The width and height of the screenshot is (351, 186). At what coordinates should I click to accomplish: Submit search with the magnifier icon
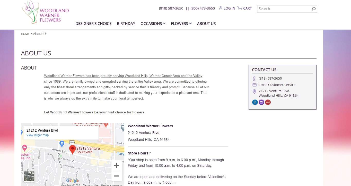click(314, 9)
